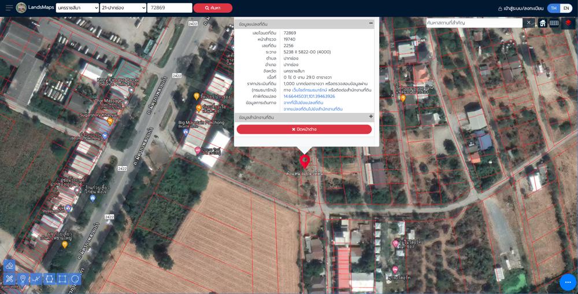Open the red map layers icon
The width and height of the screenshot is (578, 294).
click(x=568, y=23)
